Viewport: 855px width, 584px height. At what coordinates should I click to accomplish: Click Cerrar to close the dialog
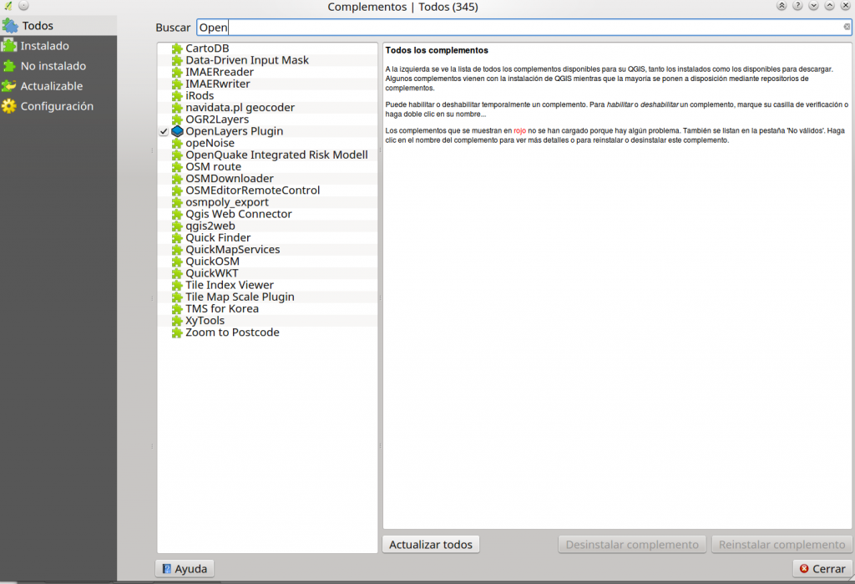click(x=822, y=569)
